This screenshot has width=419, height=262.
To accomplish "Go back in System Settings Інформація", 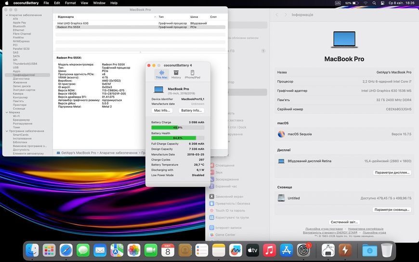I will point(277,15).
